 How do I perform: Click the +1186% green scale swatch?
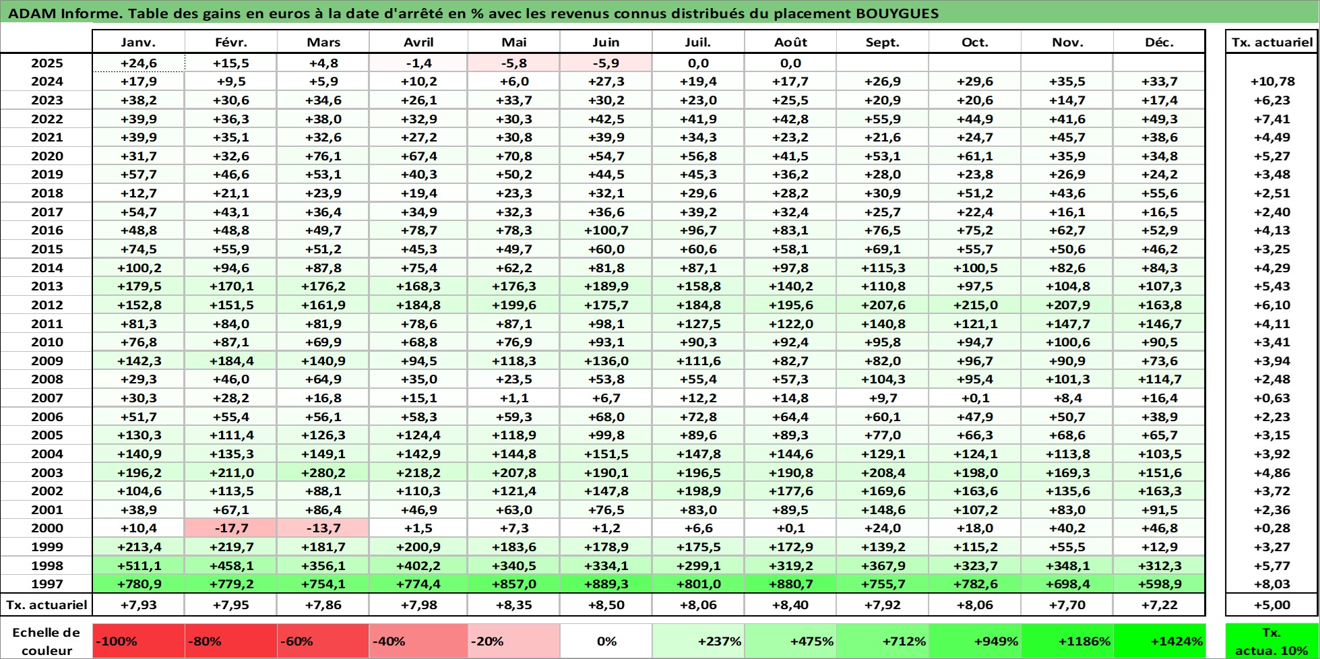pyautogui.click(x=1068, y=641)
